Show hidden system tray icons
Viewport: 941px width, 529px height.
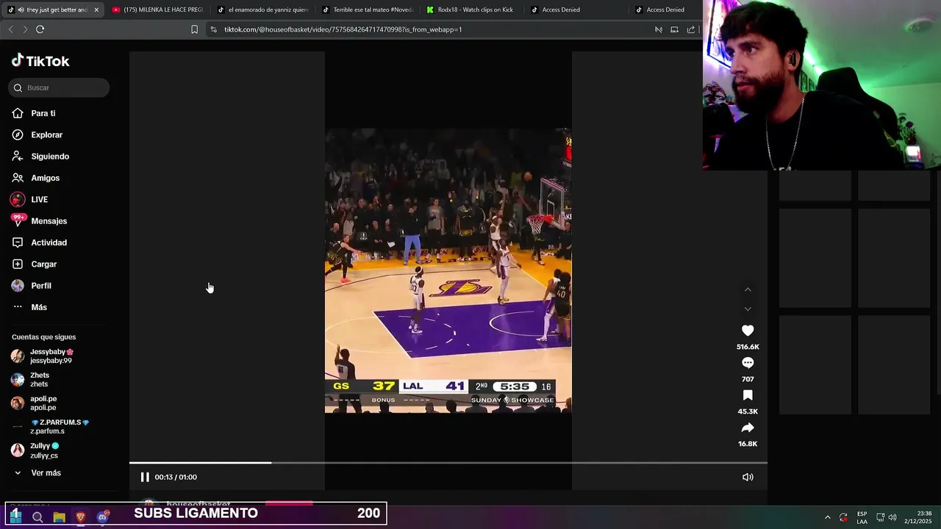click(x=827, y=517)
